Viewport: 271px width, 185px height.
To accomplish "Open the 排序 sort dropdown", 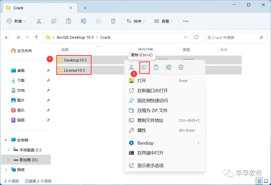I will click(x=136, y=21).
